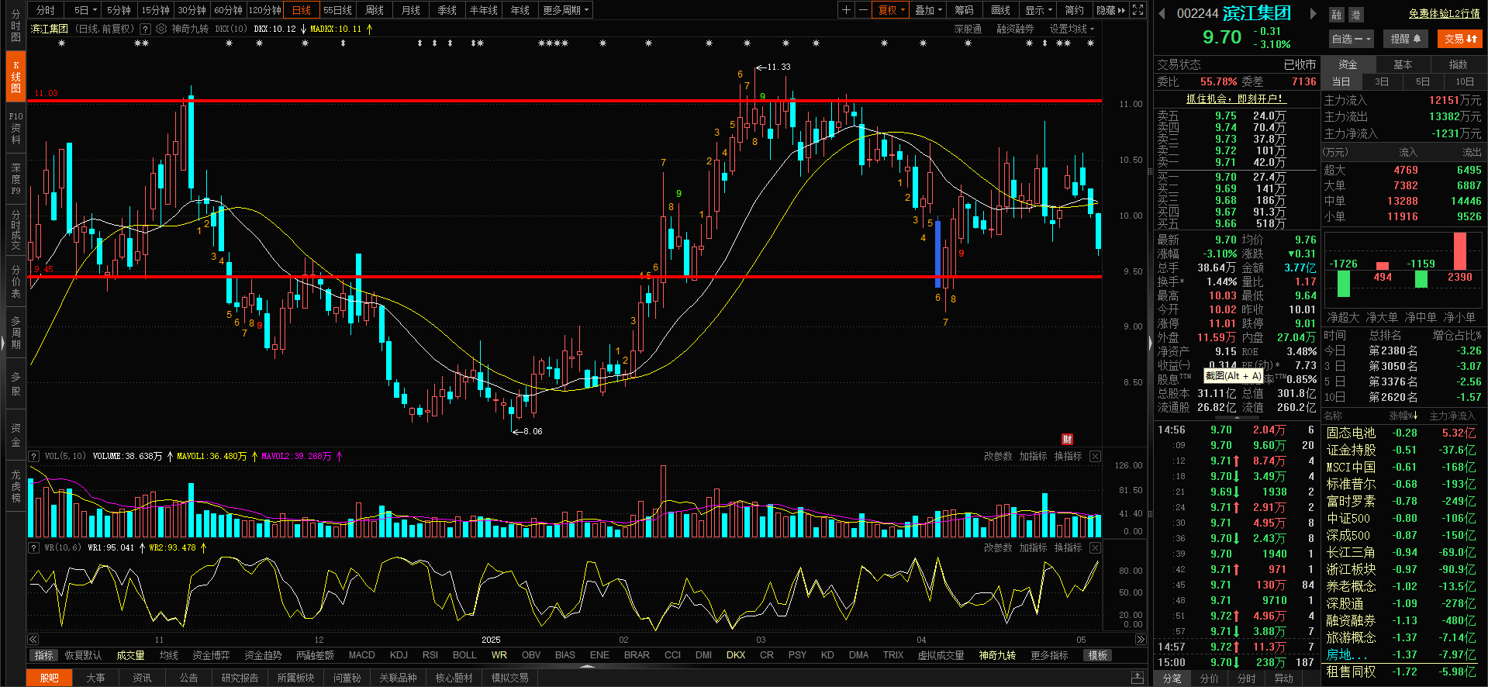Sort by 涨幅% column header
Image resolution: width=1488 pixels, height=687 pixels.
(1403, 416)
